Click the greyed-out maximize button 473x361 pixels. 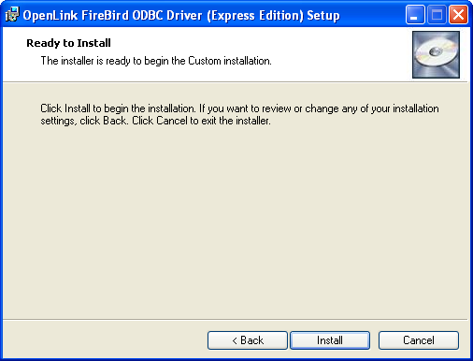click(437, 15)
